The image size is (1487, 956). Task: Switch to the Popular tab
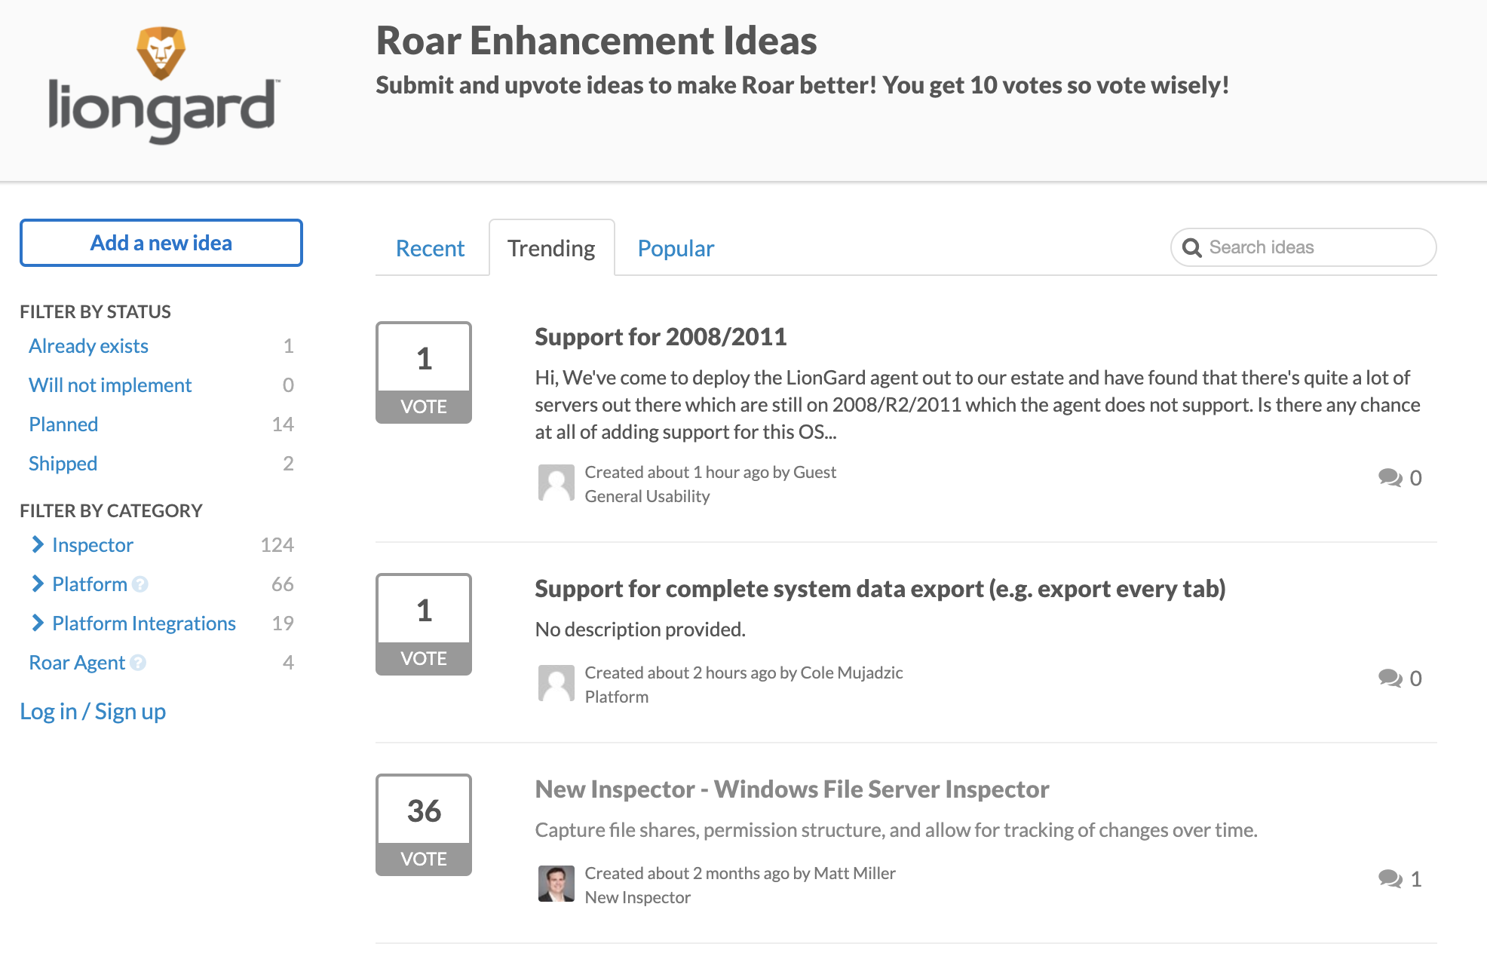[676, 249]
